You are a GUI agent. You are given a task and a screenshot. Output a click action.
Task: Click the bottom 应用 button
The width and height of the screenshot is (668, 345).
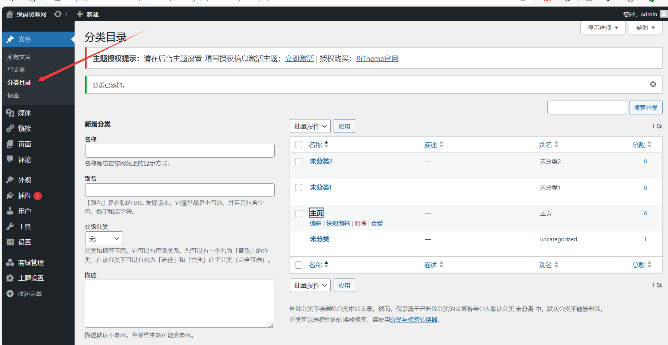coord(344,285)
